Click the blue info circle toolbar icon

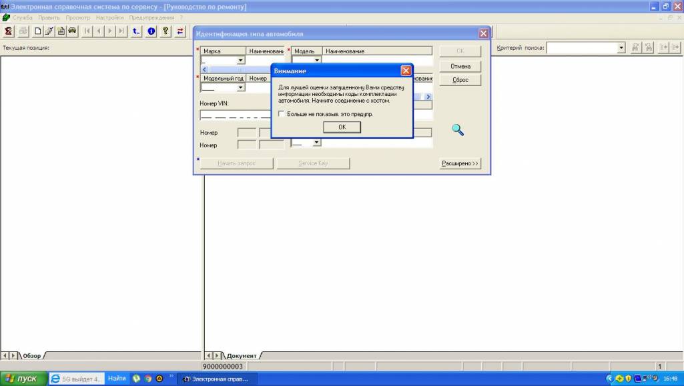click(151, 31)
